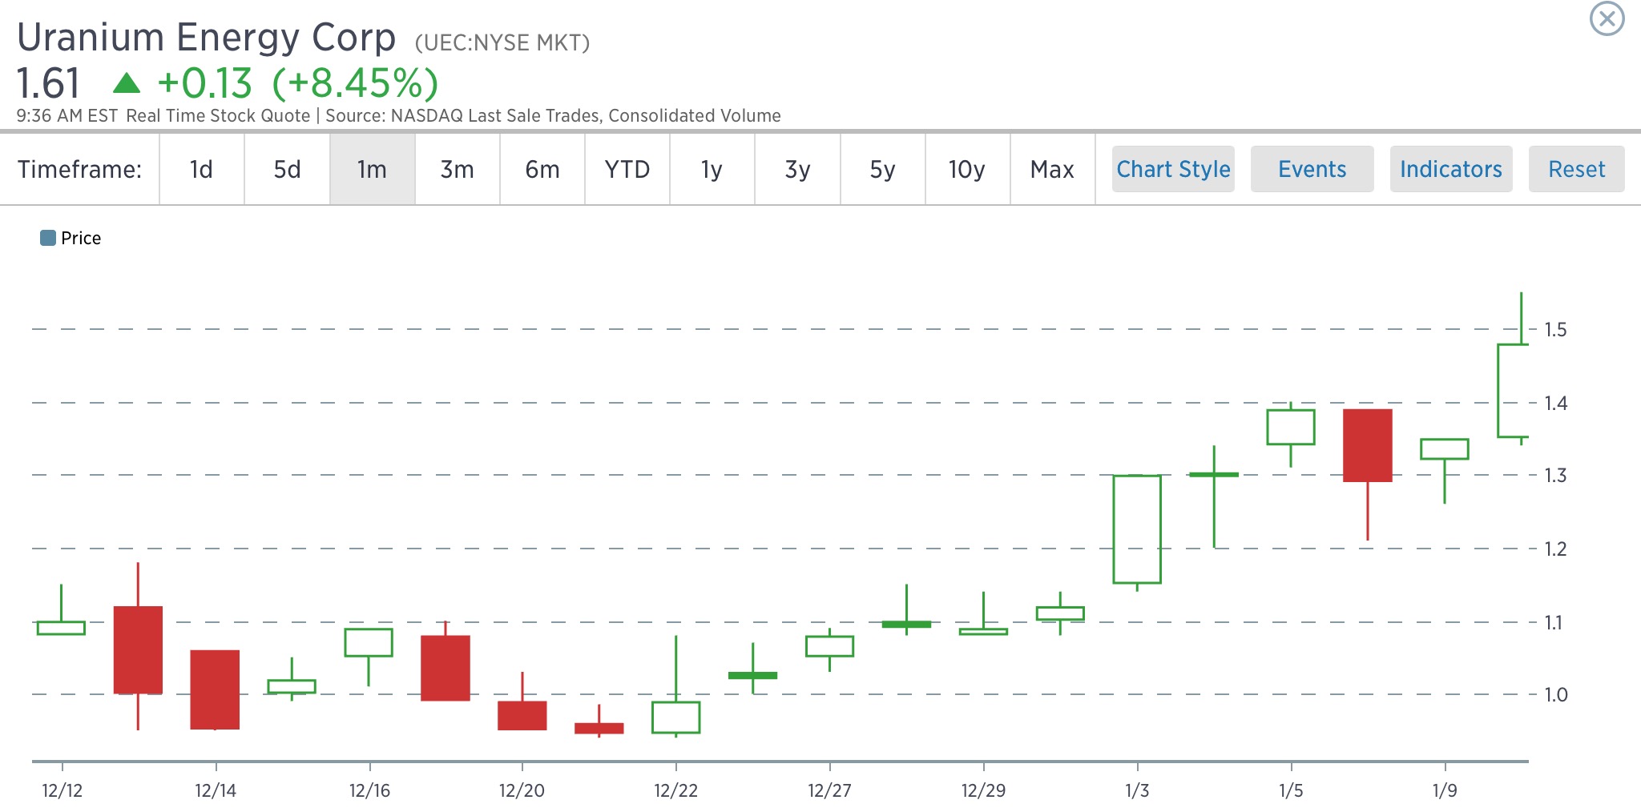1641x812 pixels.
Task: Click the 1.0 price axis label
Action: click(1555, 694)
